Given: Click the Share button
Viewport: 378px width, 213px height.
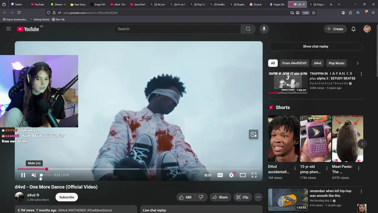Looking at the screenshot, I should coord(220,197).
